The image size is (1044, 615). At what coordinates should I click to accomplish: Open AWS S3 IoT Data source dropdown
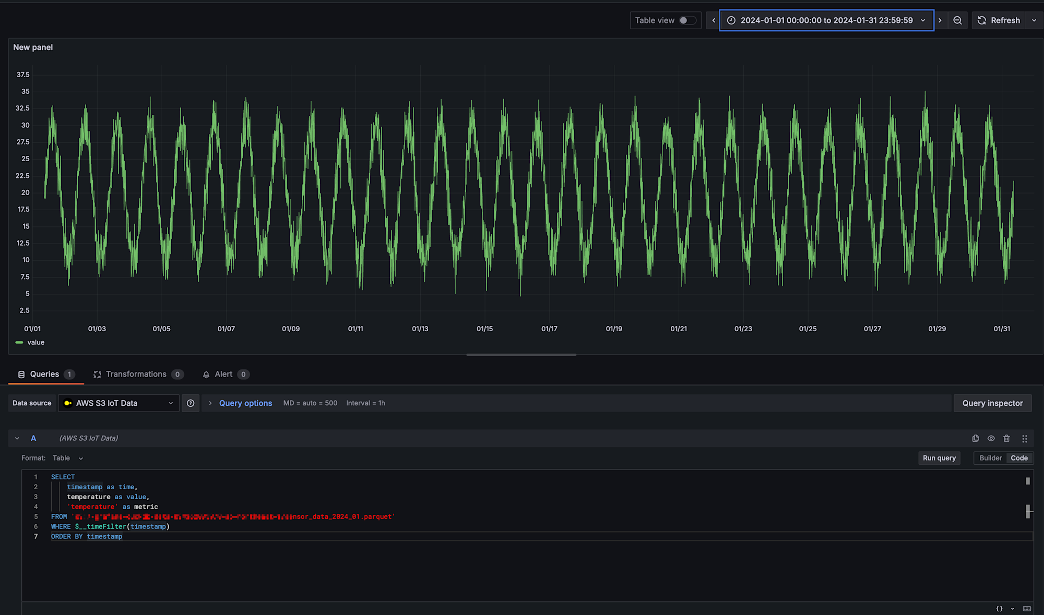118,403
